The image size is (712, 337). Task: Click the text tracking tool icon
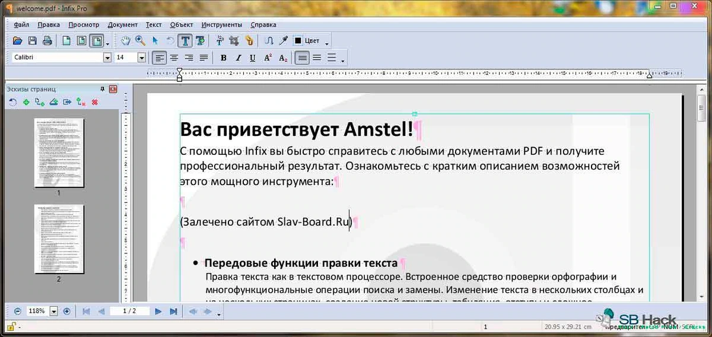(x=220, y=41)
